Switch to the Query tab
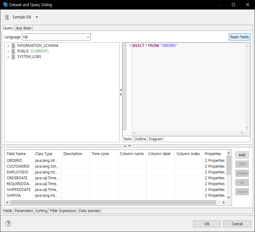The width and height of the screenshot is (255, 232). (8, 28)
